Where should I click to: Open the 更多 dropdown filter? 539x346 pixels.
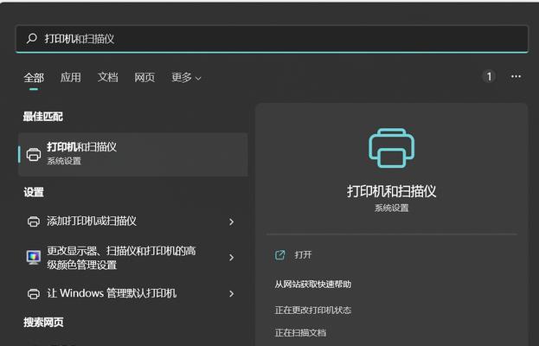[x=186, y=77]
